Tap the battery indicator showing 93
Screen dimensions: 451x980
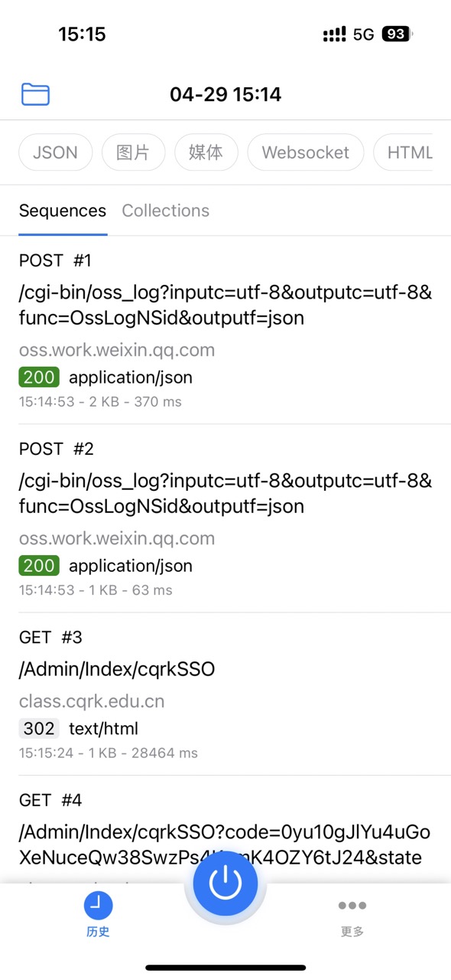(398, 33)
